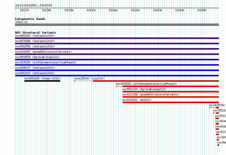Select the nsv6591551 (Sedlazeck2020) label
Screen dimensions: 226x155
tap(35, 46)
